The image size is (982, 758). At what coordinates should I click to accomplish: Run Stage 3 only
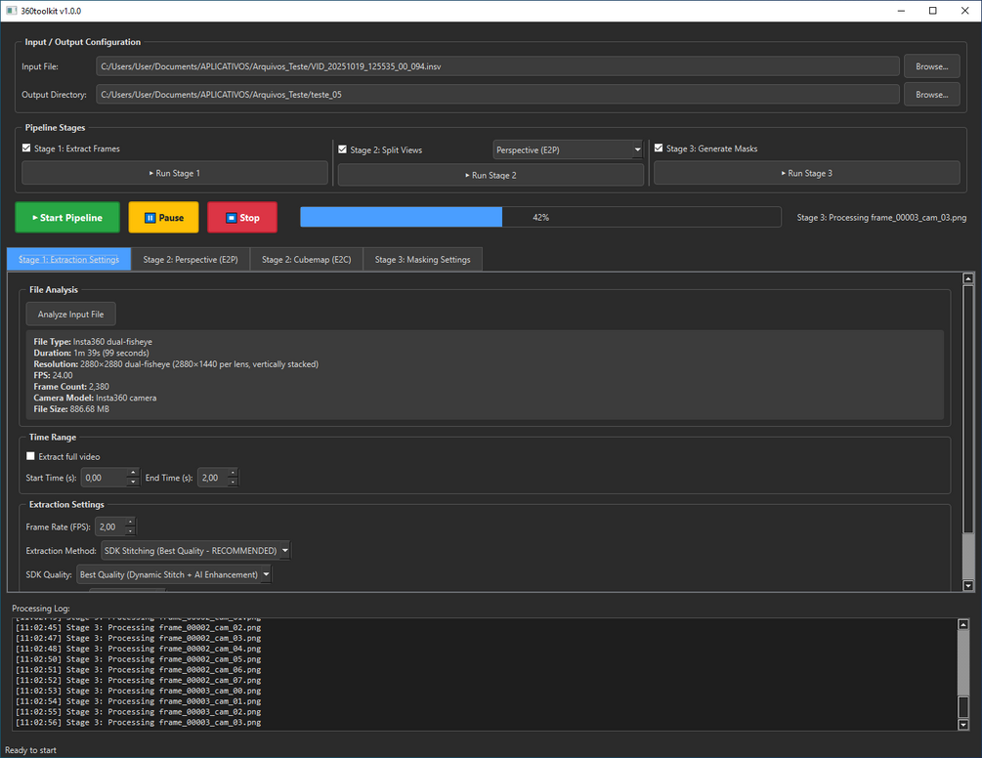pyautogui.click(x=807, y=173)
